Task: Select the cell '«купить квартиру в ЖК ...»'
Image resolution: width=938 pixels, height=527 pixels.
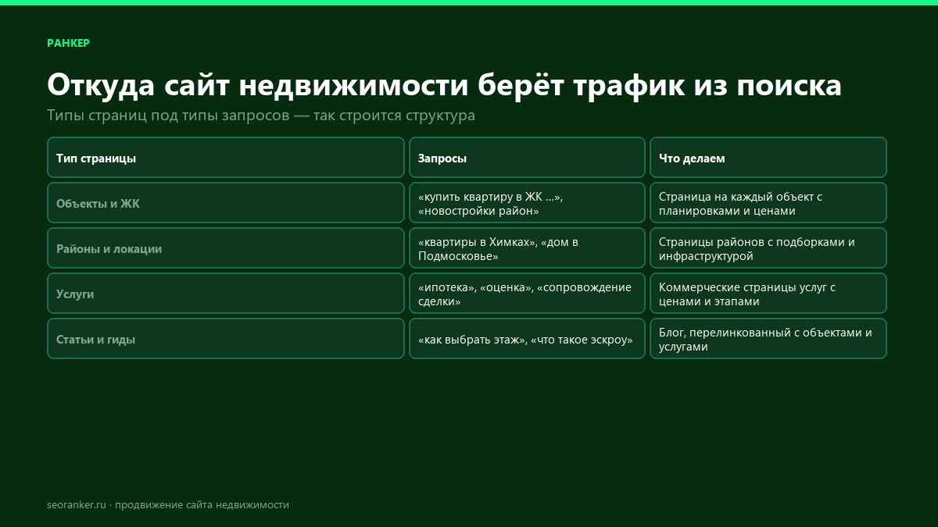Action: 527,203
